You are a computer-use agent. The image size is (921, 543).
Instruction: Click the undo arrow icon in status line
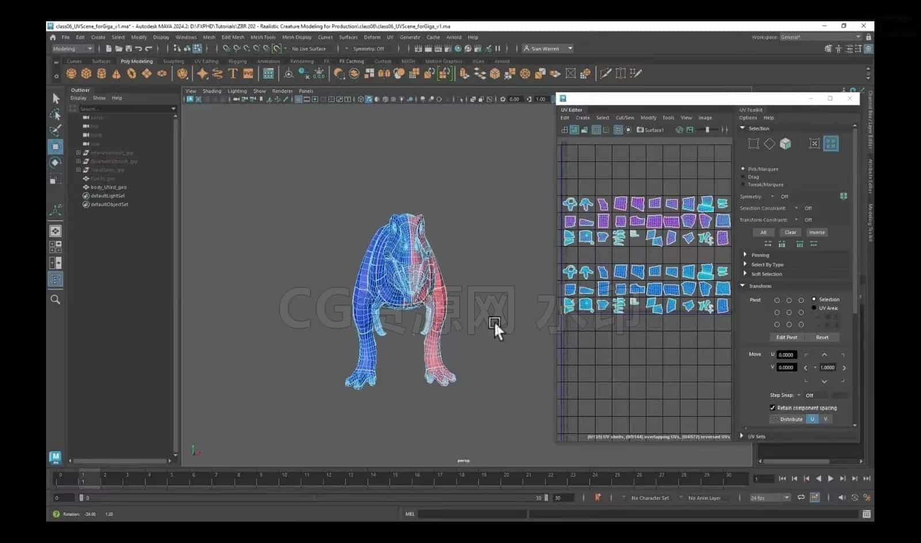(x=139, y=49)
